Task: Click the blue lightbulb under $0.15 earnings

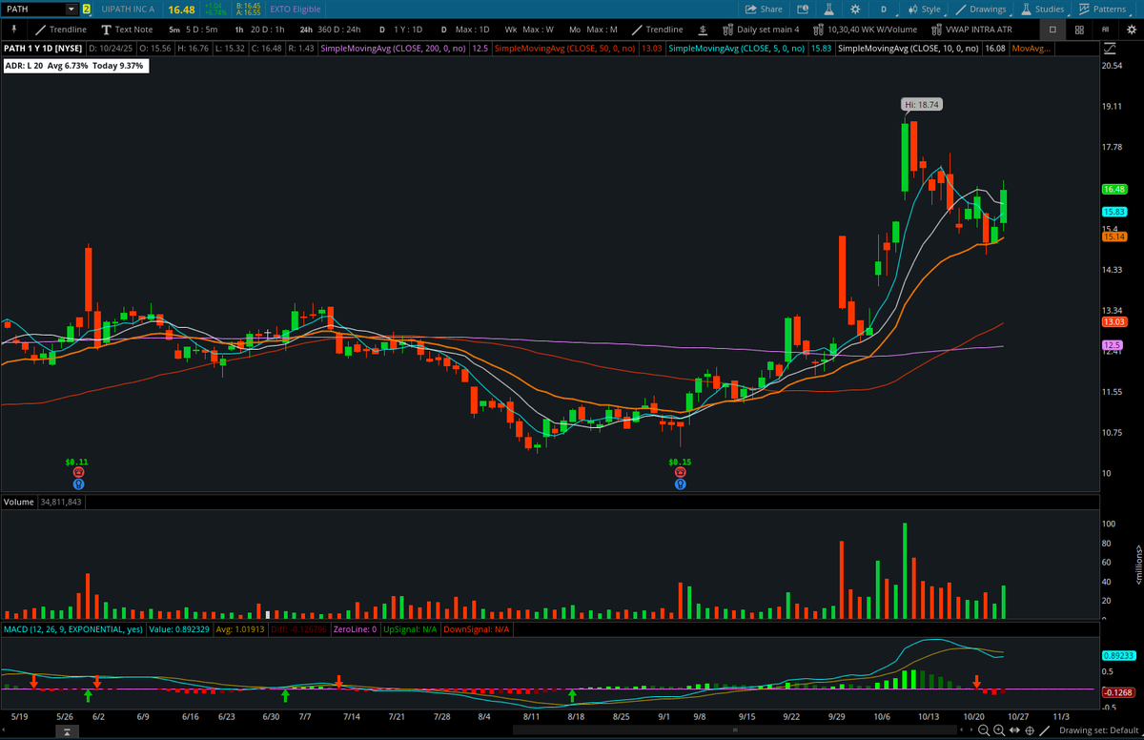Action: pyautogui.click(x=680, y=483)
